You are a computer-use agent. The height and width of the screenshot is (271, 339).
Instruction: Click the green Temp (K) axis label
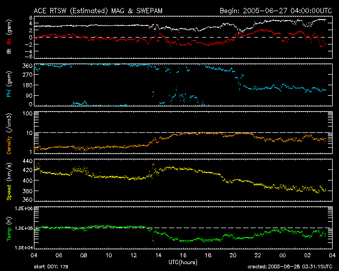(x=9, y=229)
